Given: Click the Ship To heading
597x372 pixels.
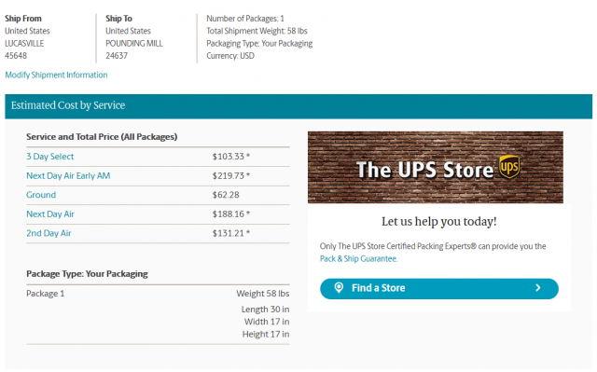Looking at the screenshot, I should click(x=118, y=19).
